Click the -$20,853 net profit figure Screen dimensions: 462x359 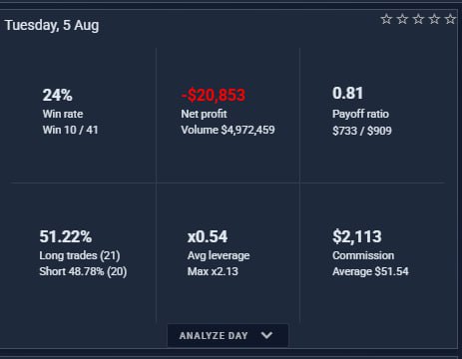point(214,95)
